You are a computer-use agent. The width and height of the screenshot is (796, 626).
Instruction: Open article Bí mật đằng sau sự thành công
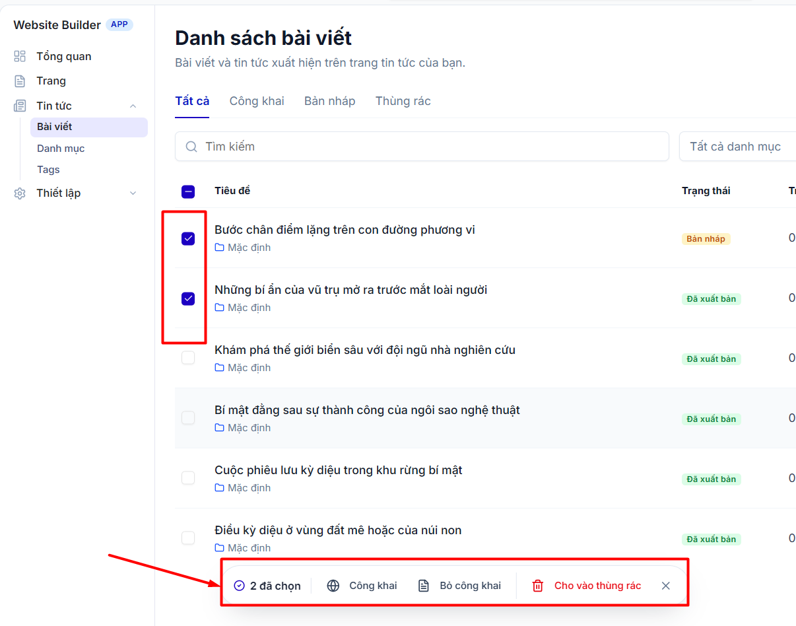point(367,410)
